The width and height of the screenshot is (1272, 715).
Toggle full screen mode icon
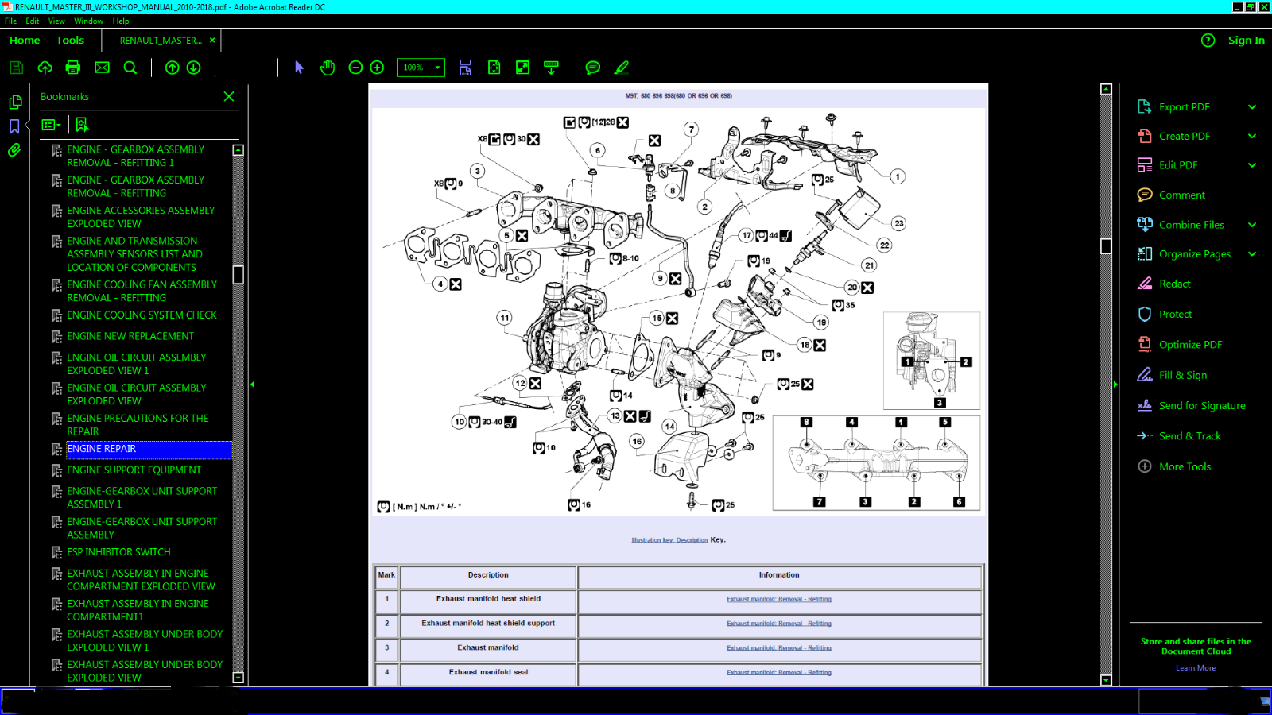point(522,68)
